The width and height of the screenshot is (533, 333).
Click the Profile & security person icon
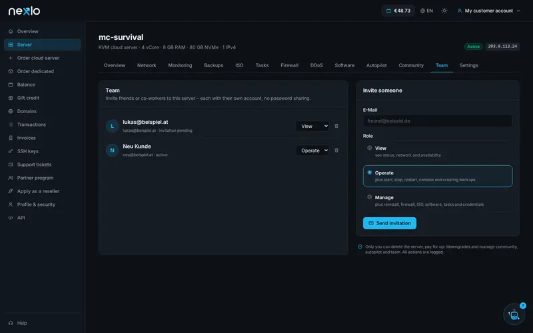pyautogui.click(x=11, y=204)
